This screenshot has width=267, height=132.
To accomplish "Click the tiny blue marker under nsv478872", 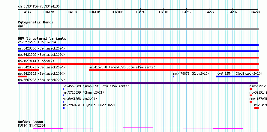I will click(174, 76).
